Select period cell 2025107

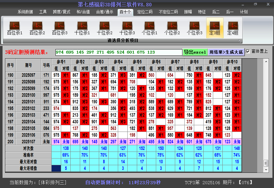[x=29, y=142]
